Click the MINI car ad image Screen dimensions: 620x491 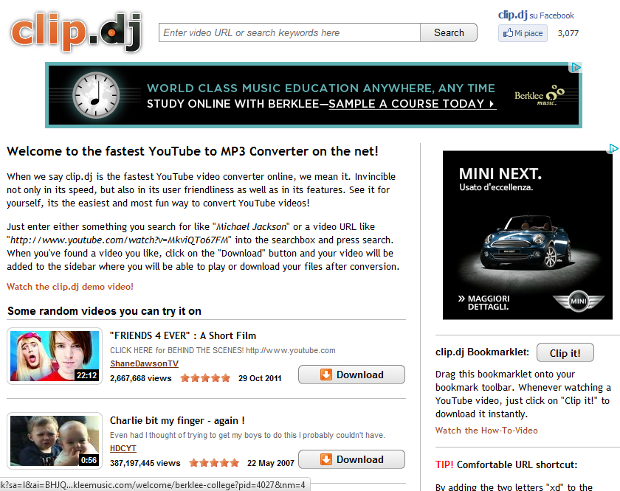click(528, 235)
